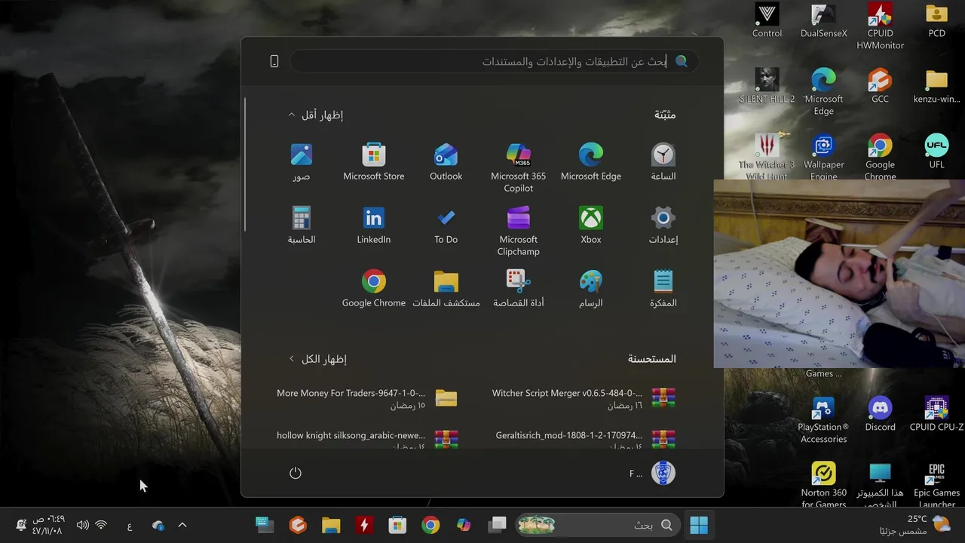Open Chrome from the taskbar
The height and width of the screenshot is (543, 965).
point(430,525)
